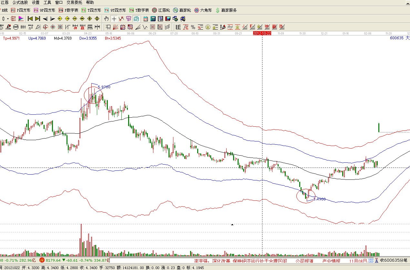The height and width of the screenshot is (270, 410).
Task: Click the calendar date icon
Action: pos(145,19)
